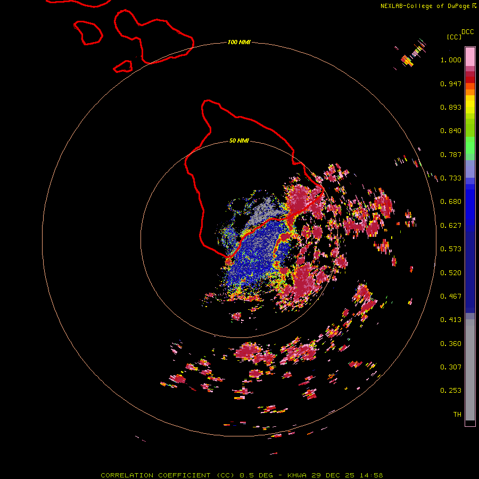Click the 1.000 legend value

[x=451, y=60]
